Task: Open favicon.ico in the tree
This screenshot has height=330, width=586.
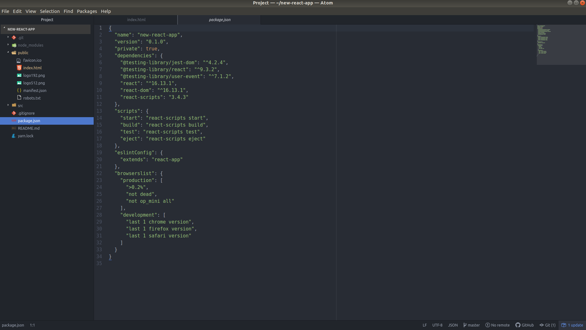Action: (32, 60)
